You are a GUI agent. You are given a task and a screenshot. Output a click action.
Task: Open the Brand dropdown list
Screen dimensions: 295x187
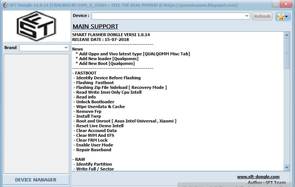tap(44, 48)
